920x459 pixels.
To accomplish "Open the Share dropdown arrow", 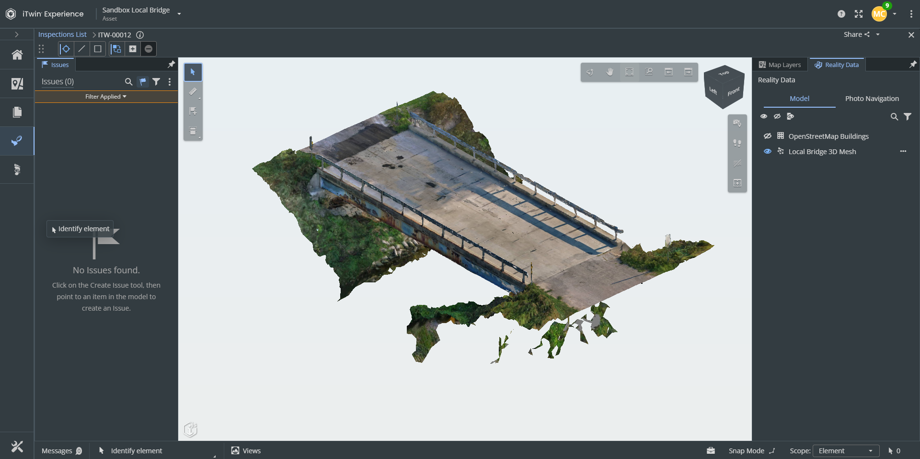I will coord(878,35).
